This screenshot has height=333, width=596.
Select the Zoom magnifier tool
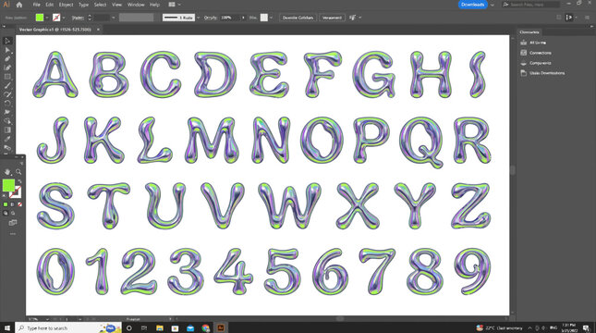click(x=18, y=172)
